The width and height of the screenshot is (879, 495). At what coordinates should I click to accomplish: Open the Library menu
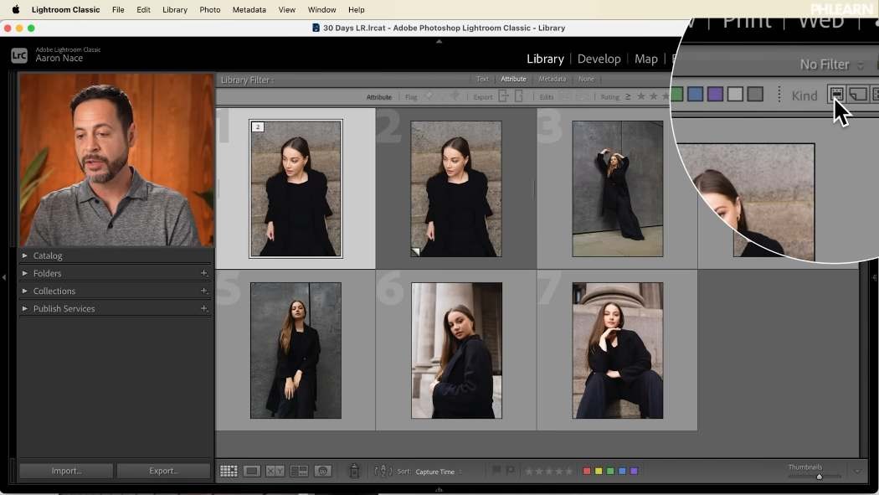[x=175, y=9]
